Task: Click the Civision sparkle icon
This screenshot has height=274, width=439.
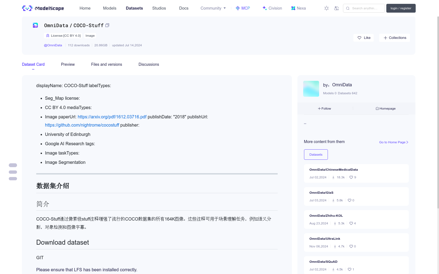Action: [x=264, y=8]
